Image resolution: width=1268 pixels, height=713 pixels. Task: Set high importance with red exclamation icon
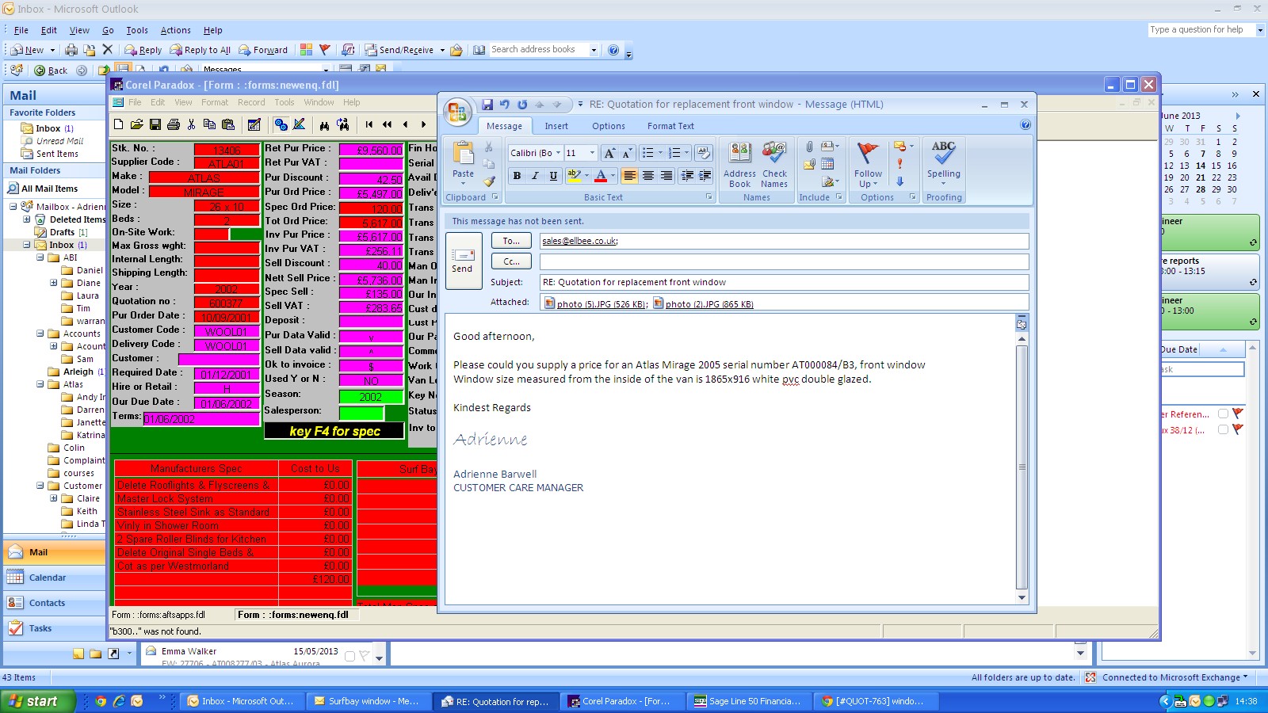coord(899,163)
